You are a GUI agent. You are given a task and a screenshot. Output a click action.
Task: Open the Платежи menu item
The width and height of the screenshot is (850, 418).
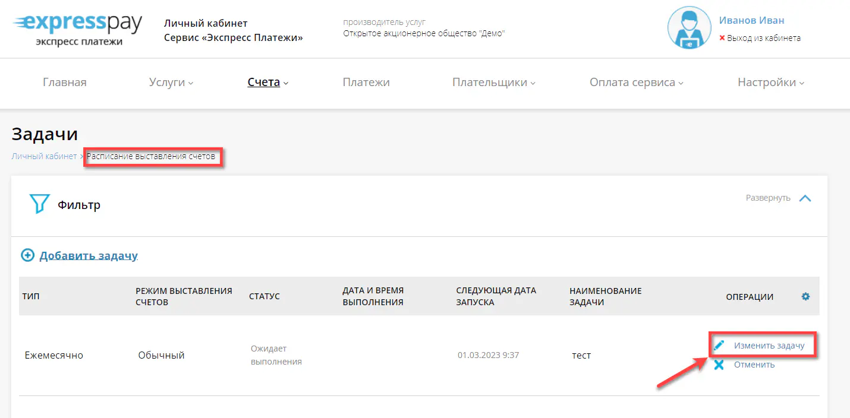(x=366, y=83)
